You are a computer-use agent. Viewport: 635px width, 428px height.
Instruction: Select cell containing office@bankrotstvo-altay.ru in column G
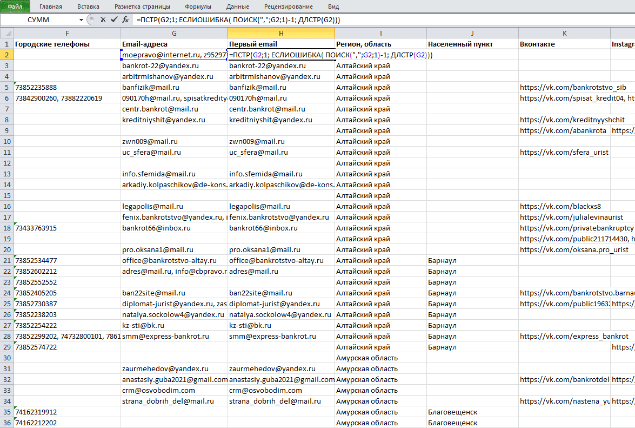point(174,260)
